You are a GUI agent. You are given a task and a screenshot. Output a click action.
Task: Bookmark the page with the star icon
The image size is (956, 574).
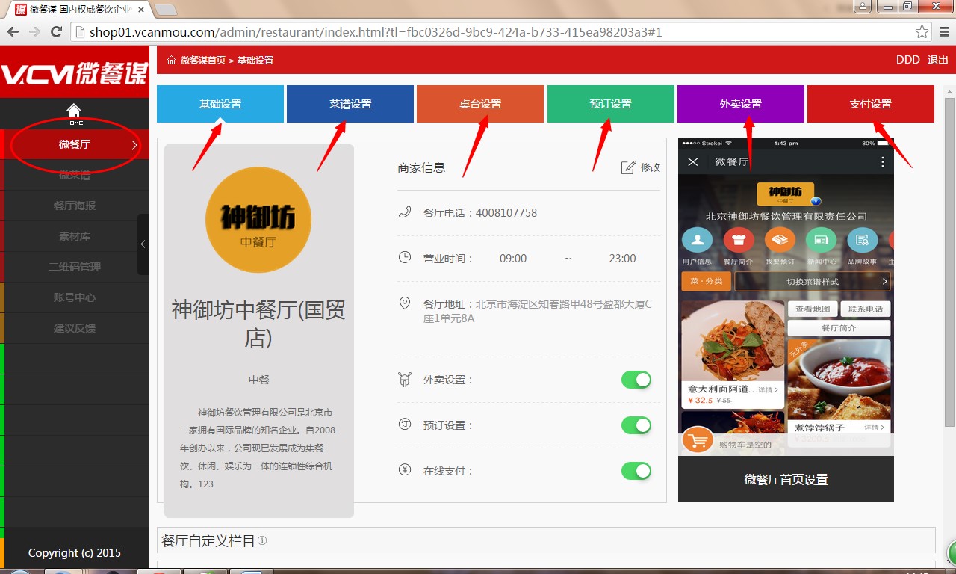click(922, 32)
